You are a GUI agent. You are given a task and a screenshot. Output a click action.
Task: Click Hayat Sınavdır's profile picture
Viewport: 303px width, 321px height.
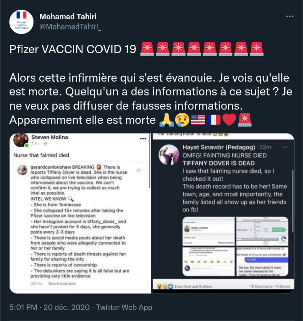tap(169, 155)
